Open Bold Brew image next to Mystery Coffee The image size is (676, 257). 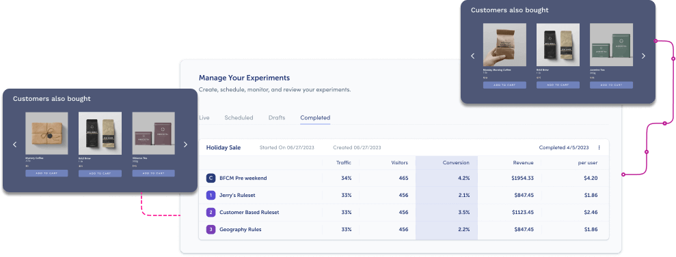coord(100,133)
